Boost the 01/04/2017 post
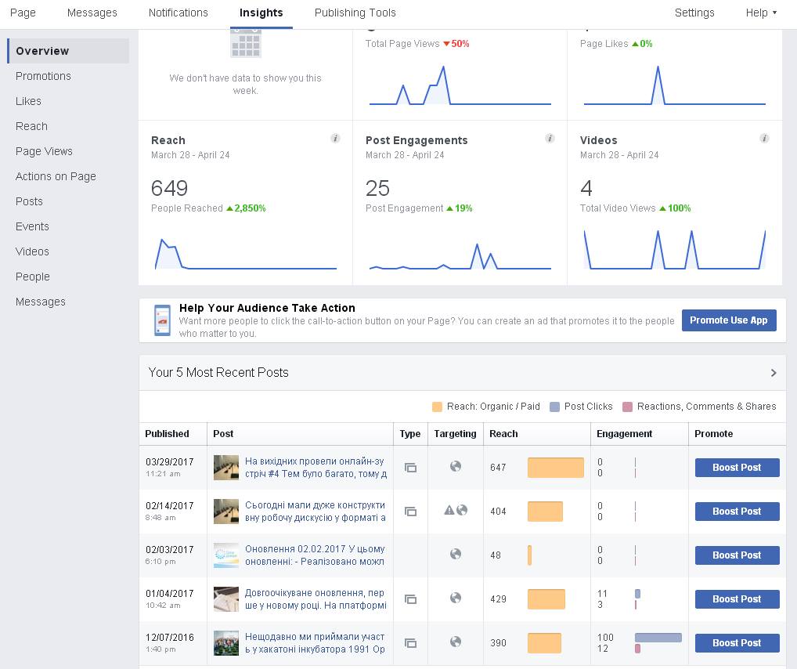The image size is (797, 669). pos(737,599)
